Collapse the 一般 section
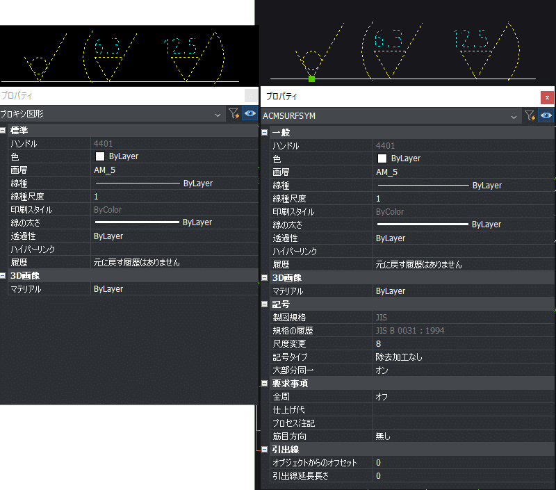The image size is (556, 490). click(264, 132)
